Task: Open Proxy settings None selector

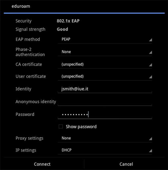Action: click(x=105, y=138)
